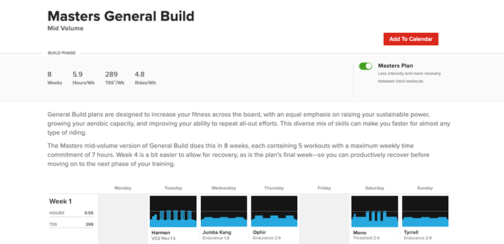Image resolution: width=504 pixels, height=244 pixels.
Task: Select the Harmon workout title
Action: (x=161, y=232)
